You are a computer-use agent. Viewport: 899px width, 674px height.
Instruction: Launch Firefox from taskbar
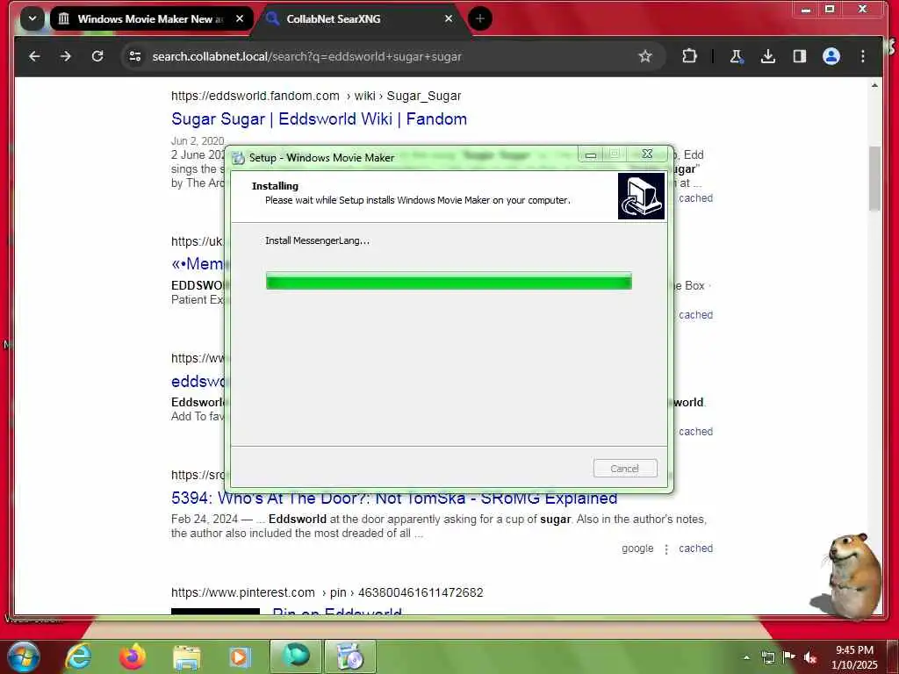(x=133, y=656)
